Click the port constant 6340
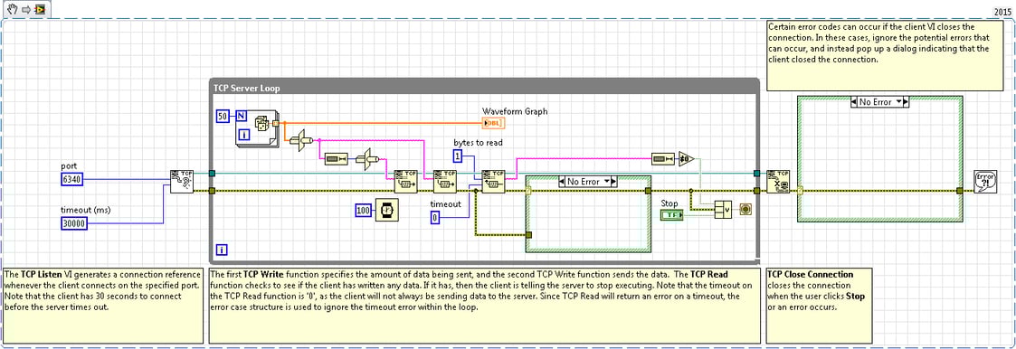1016x349 pixels. point(71,179)
